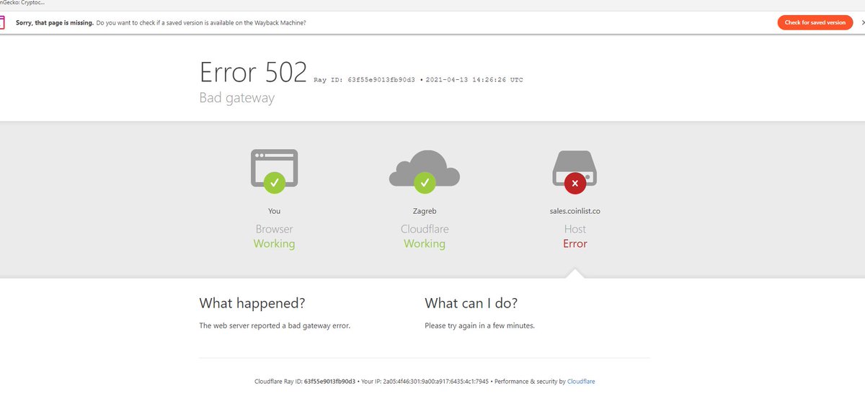The image size is (865, 414).
Task: Click the browser window icon above You
Action: [x=274, y=171]
